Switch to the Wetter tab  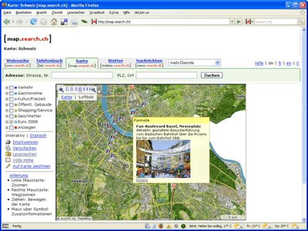[x=115, y=61]
